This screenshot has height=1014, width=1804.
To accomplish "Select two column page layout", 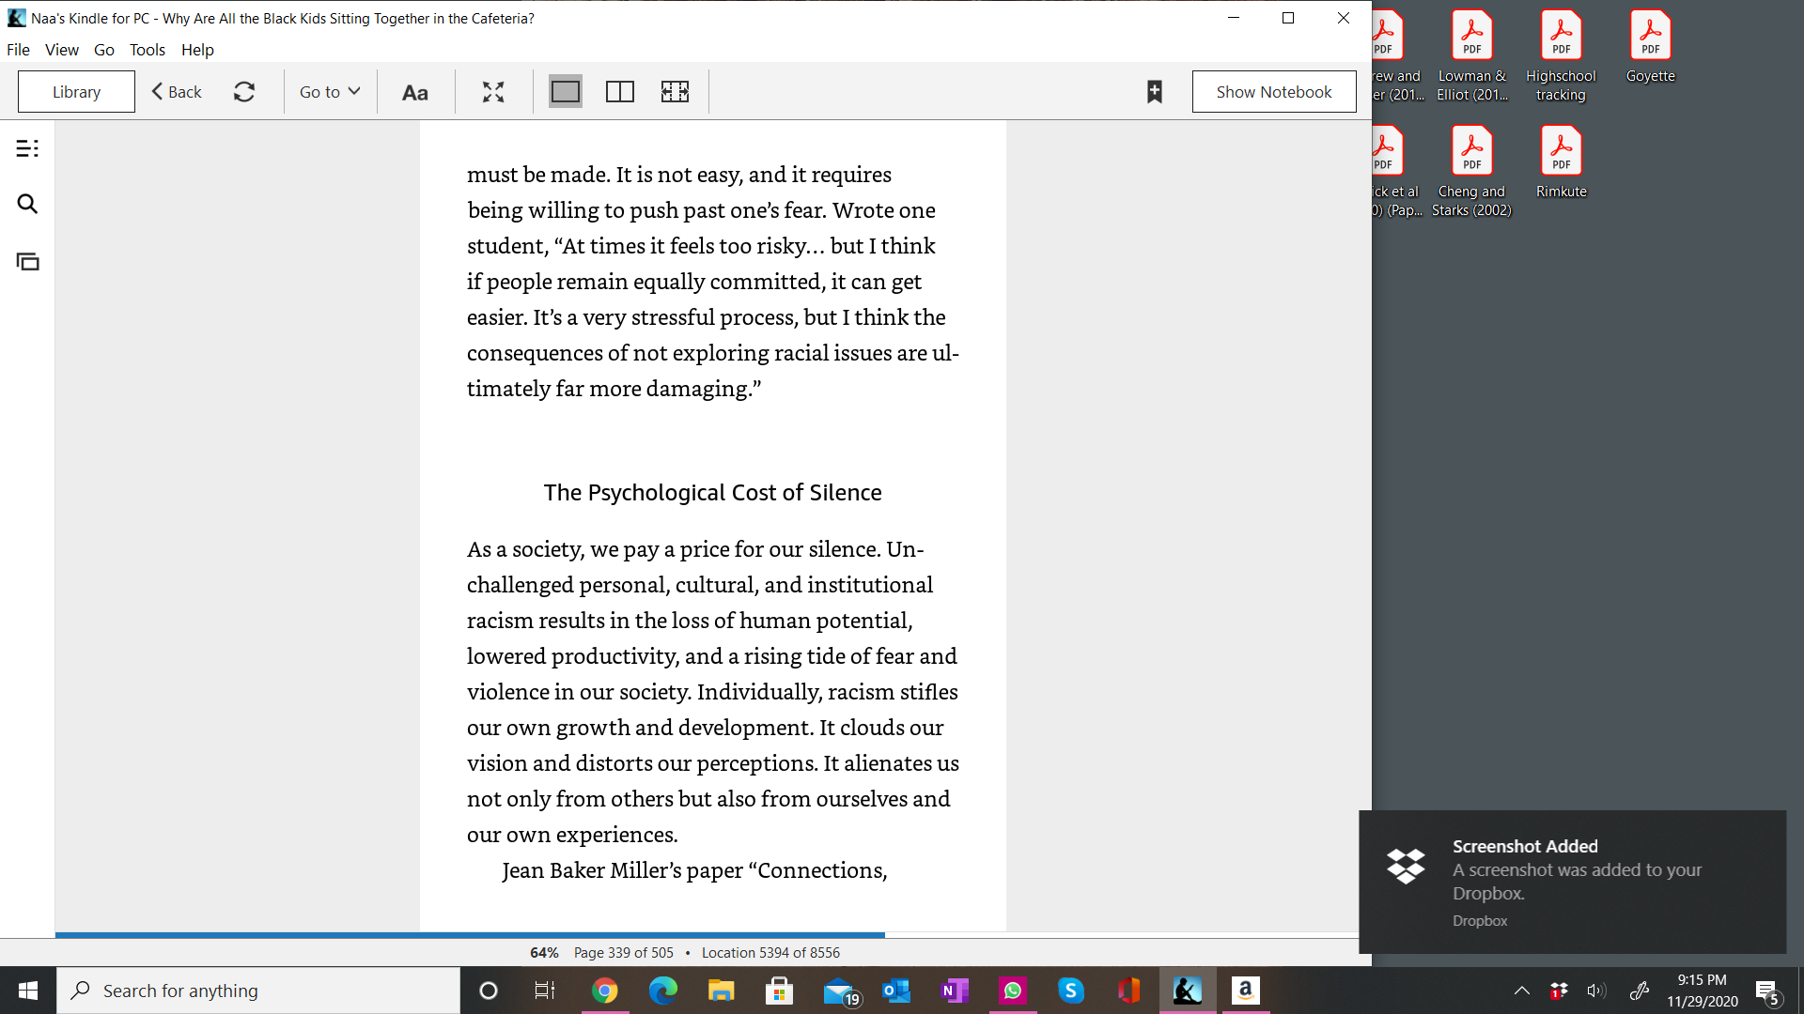I will tap(620, 92).
